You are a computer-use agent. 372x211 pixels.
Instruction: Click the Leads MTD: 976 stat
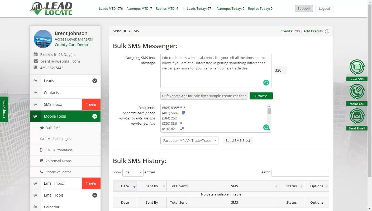(111, 9)
